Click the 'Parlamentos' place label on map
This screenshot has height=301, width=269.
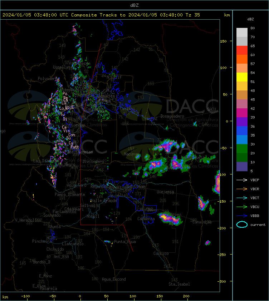[64, 212]
